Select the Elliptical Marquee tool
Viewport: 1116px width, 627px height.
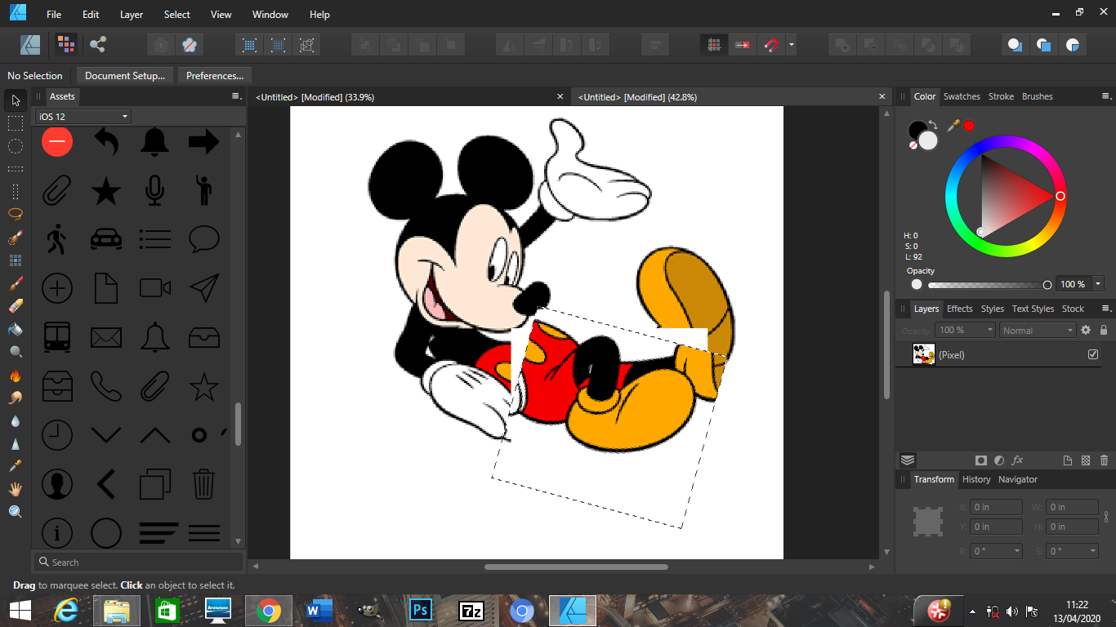click(16, 146)
